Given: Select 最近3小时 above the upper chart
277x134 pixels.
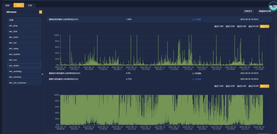Looking at the screenshot, I should point(230,26).
